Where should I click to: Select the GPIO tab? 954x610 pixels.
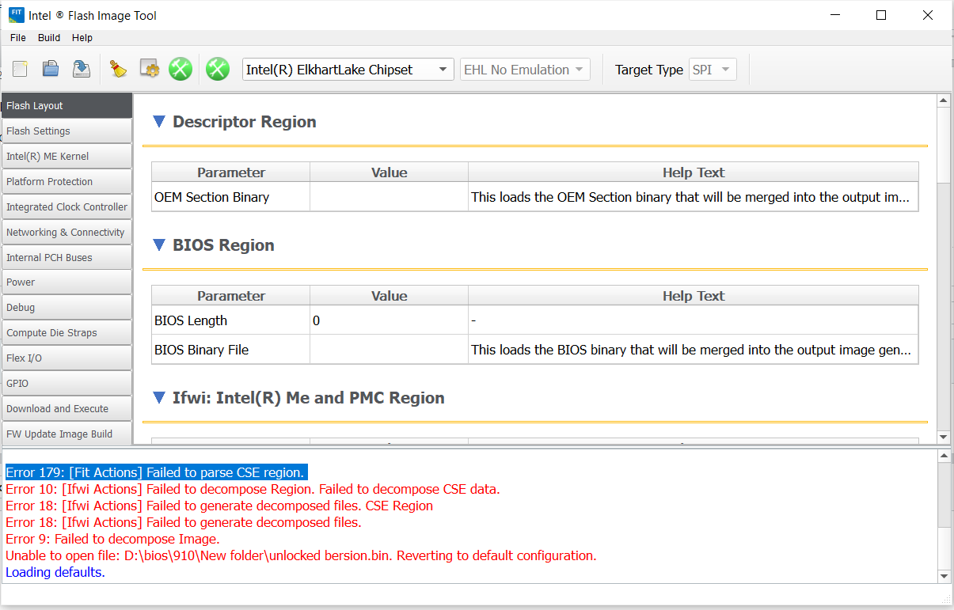(67, 384)
